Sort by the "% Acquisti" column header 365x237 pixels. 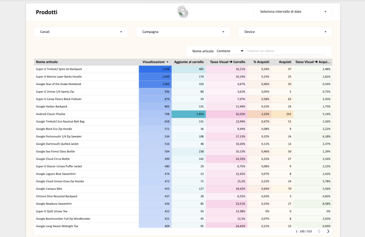(x=262, y=62)
